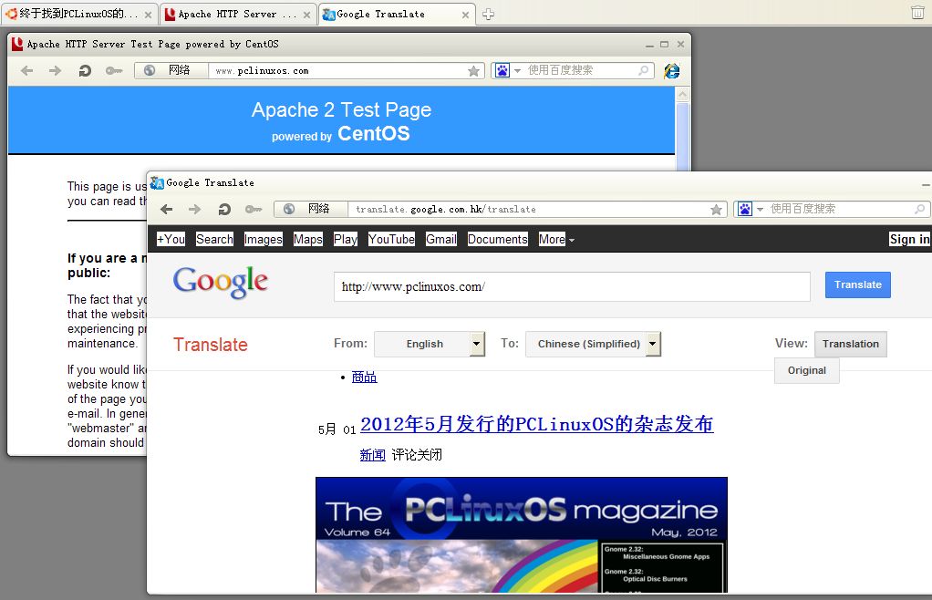Viewport: 932px width, 600px height.
Task: Click back arrow in Apache window
Action: [x=26, y=71]
